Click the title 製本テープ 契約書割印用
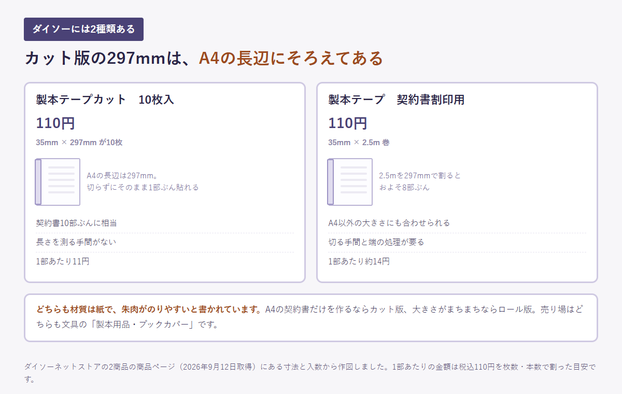 point(397,100)
